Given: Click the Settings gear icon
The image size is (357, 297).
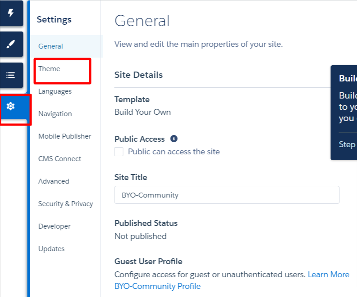Looking at the screenshot, I should click(11, 106).
